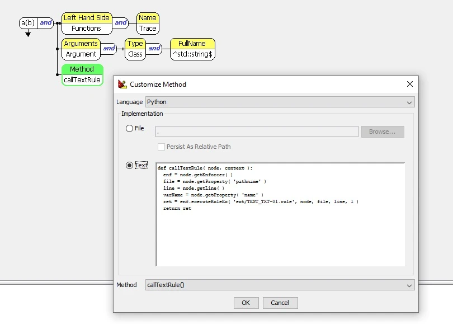Toggle Persist As Relative Path checkbox

coord(161,147)
